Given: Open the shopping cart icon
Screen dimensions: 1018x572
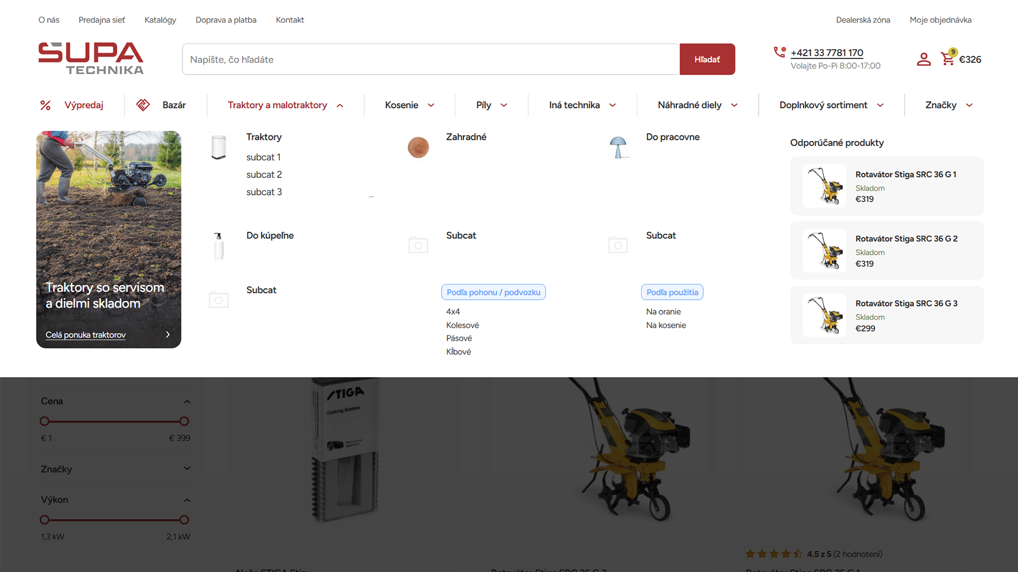Looking at the screenshot, I should [x=948, y=58].
